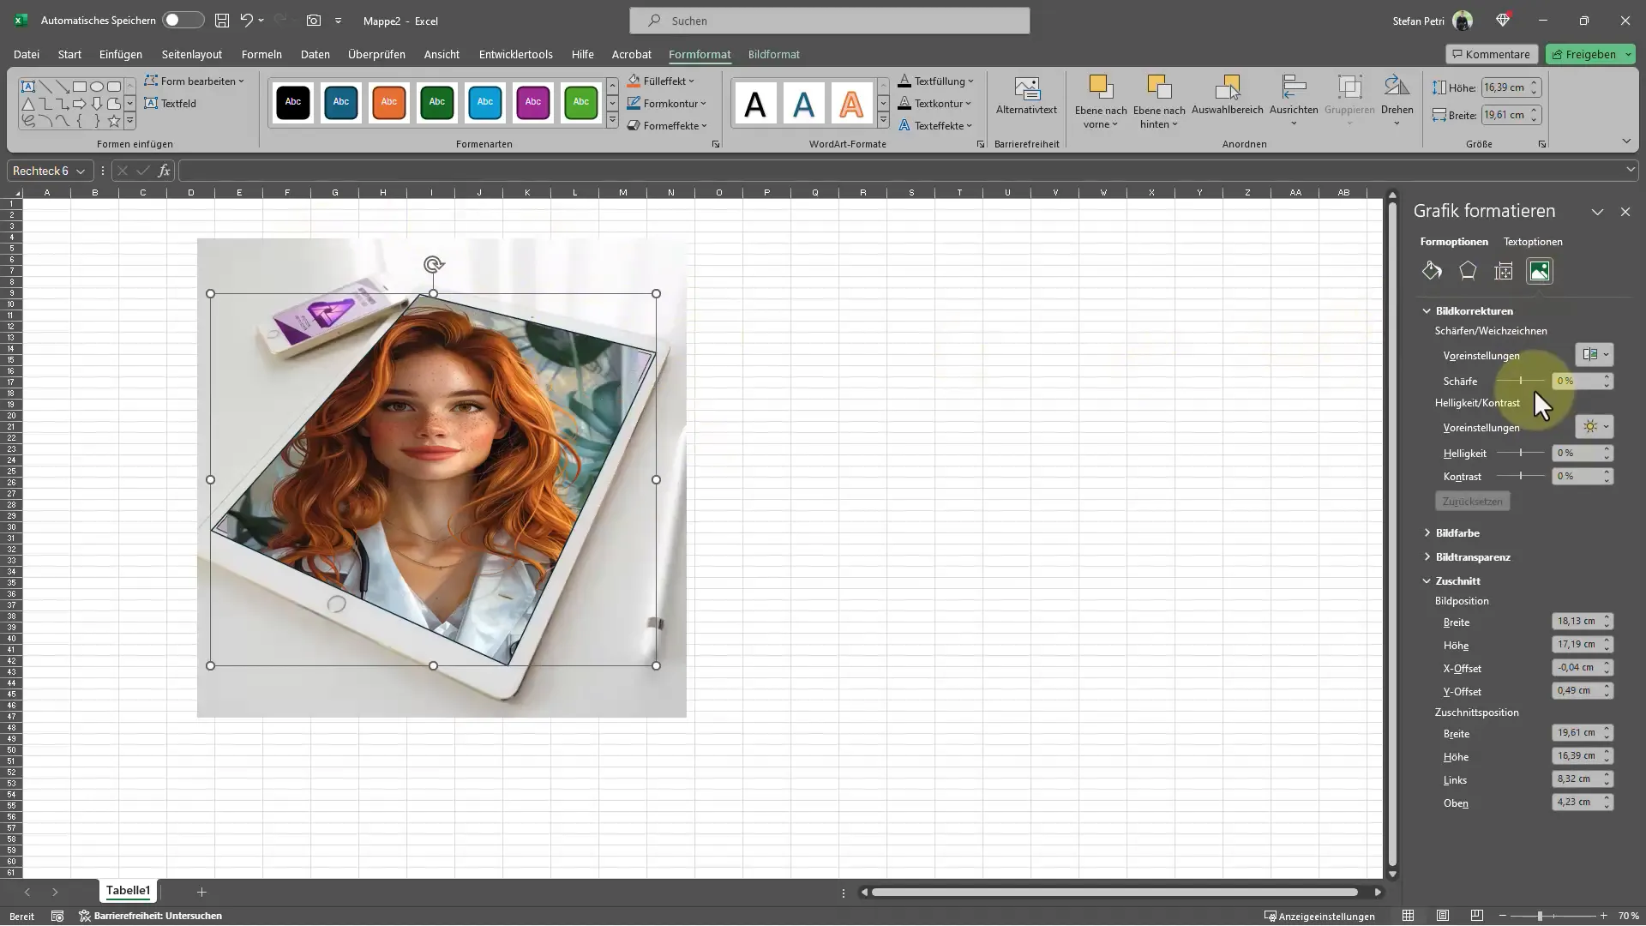Select the purple Abc shape style
The width and height of the screenshot is (1646, 926).
pos(533,103)
